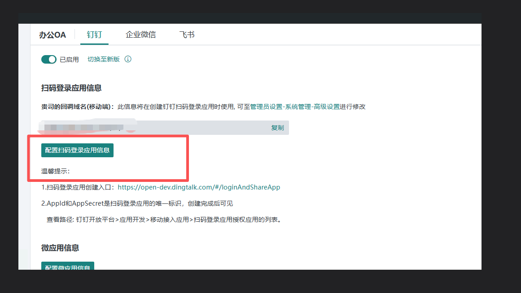
Task: Switch to the 钉钉 tab
Action: pos(94,34)
